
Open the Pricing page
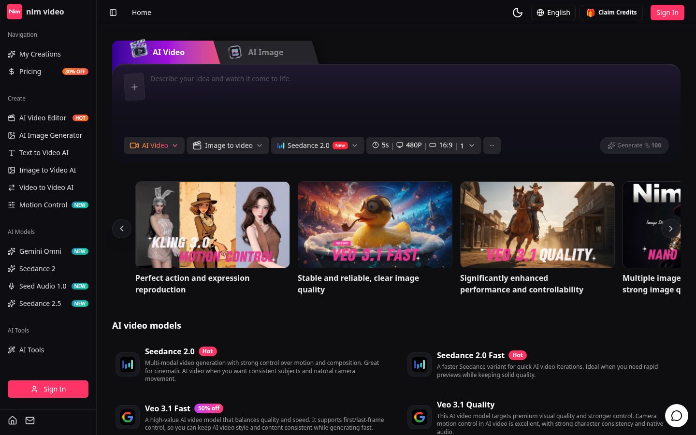pos(48,72)
